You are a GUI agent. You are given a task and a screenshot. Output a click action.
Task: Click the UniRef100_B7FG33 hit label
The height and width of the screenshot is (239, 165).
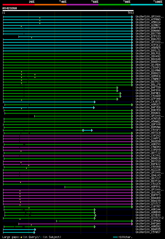pyautogui.click(x=148, y=37)
